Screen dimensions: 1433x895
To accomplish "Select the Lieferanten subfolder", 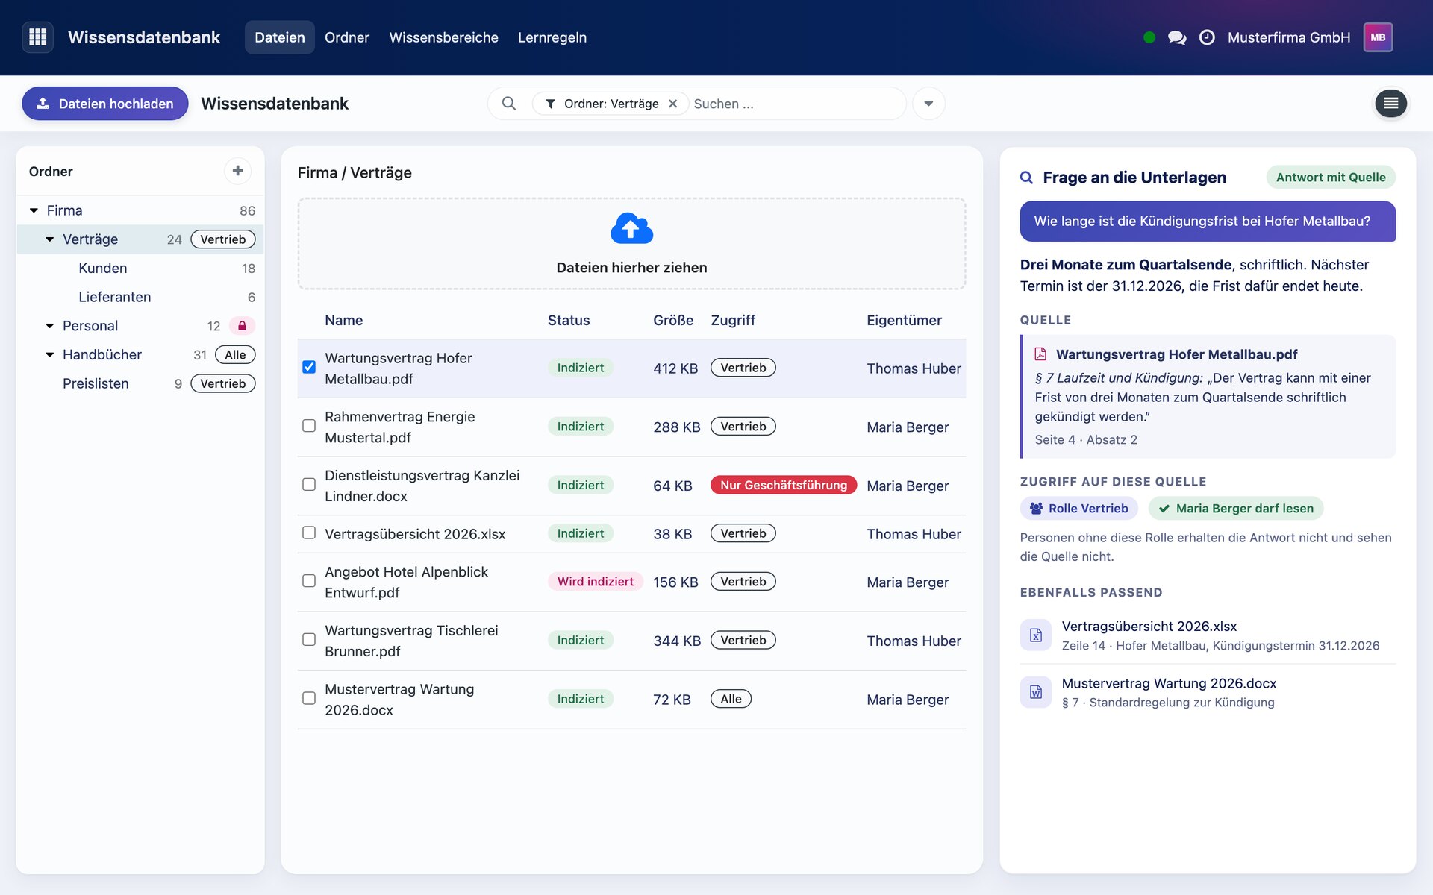I will [140, 297].
